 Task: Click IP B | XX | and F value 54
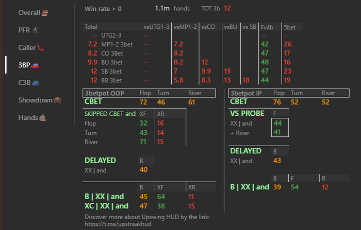[x=294, y=187]
